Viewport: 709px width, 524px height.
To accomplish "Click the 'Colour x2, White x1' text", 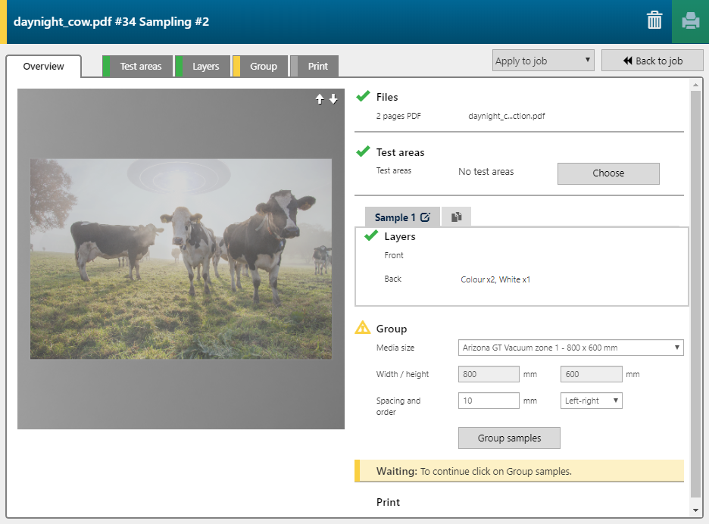I will tap(495, 279).
